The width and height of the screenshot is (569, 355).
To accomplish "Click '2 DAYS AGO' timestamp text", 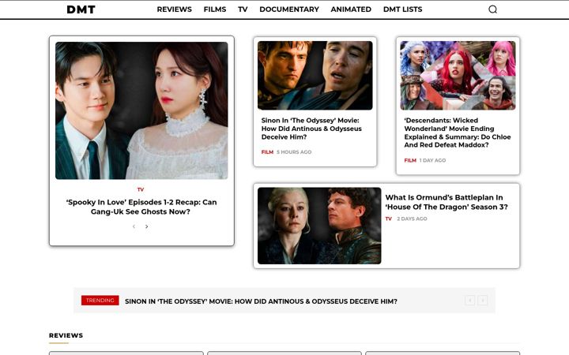I will (x=412, y=219).
